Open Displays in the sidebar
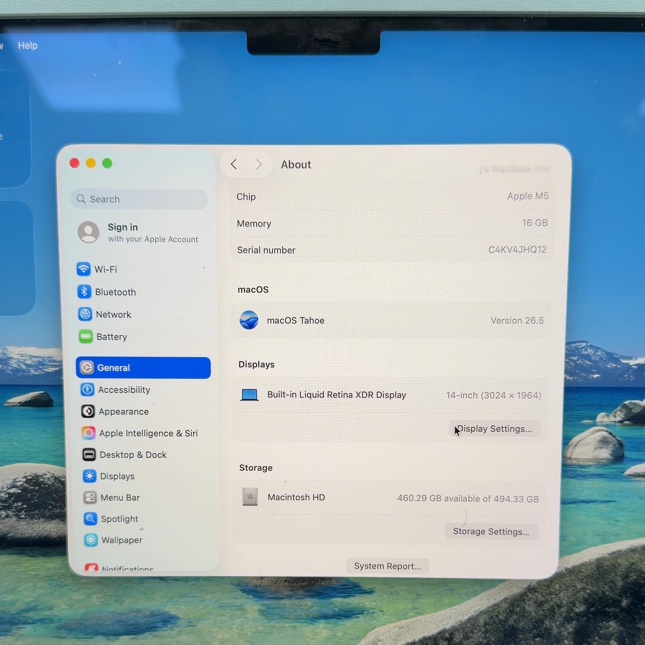 click(x=109, y=476)
